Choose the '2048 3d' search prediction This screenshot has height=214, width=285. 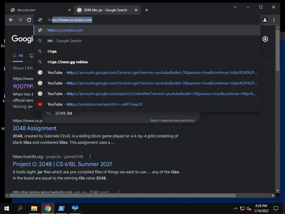point(64,113)
